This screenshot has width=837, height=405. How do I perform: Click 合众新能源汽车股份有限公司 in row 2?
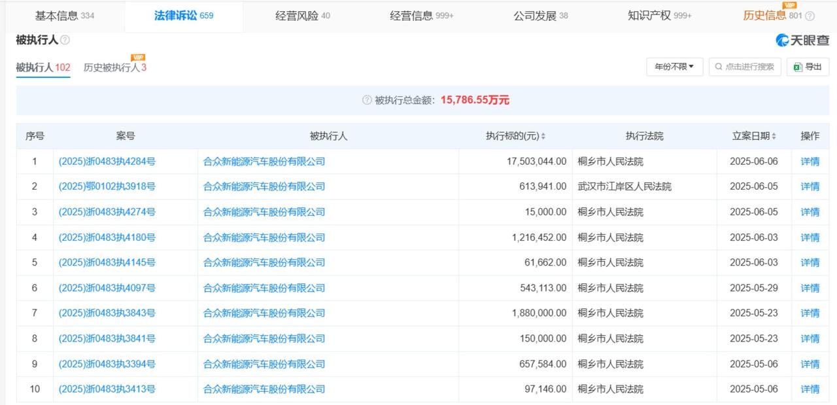264,186
